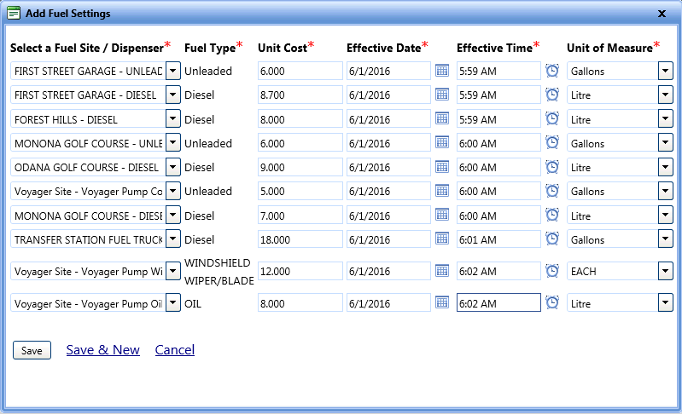Screen dimensions: 682x414
Task: Open time picker clock for ODANA GOLF COURSE row
Action: point(552,167)
